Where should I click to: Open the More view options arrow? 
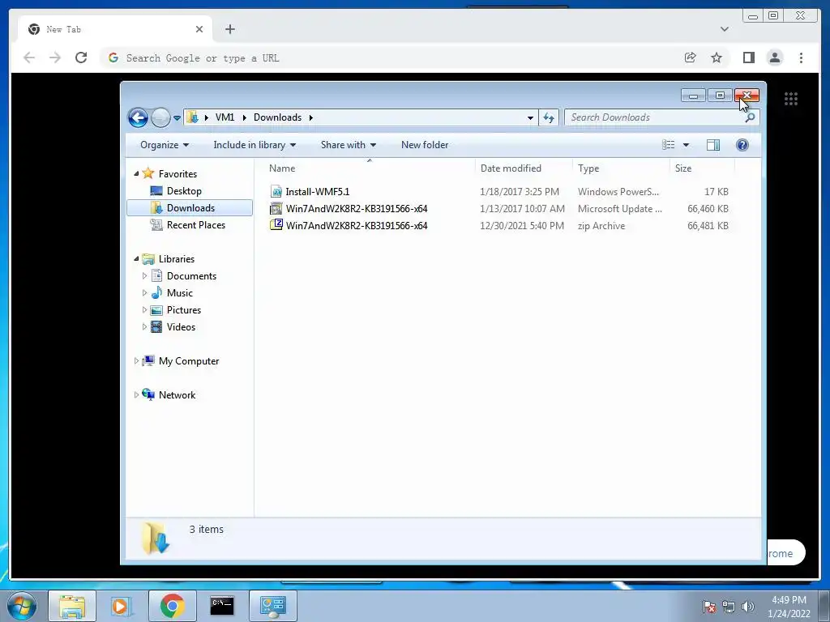[x=686, y=145]
